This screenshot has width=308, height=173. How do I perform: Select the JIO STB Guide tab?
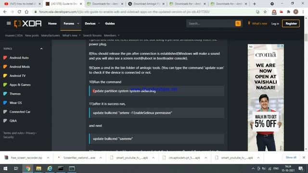[64, 4]
